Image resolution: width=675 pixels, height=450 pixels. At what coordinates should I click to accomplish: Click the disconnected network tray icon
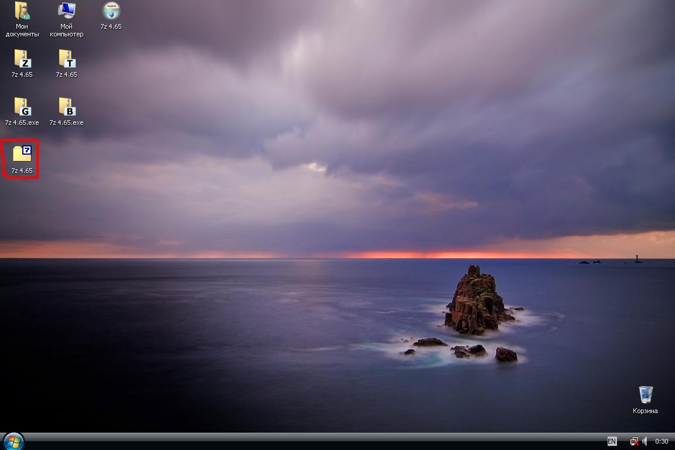coord(634,441)
